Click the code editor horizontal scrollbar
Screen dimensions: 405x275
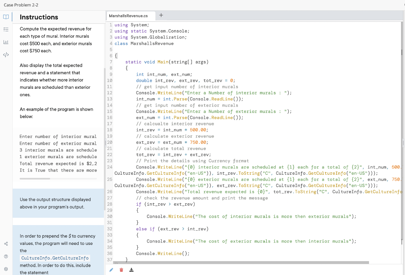coord(240,262)
